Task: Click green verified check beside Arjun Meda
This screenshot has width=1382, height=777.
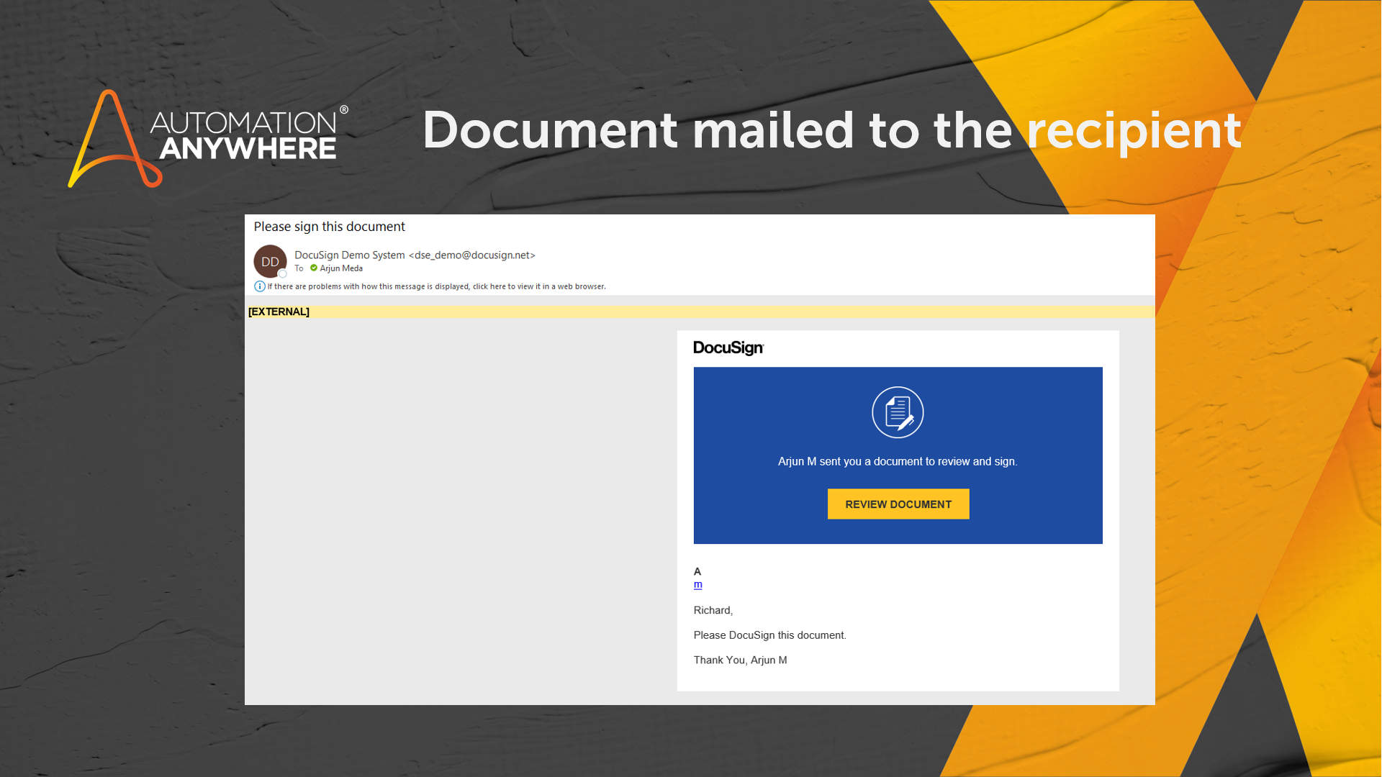Action: 314,268
